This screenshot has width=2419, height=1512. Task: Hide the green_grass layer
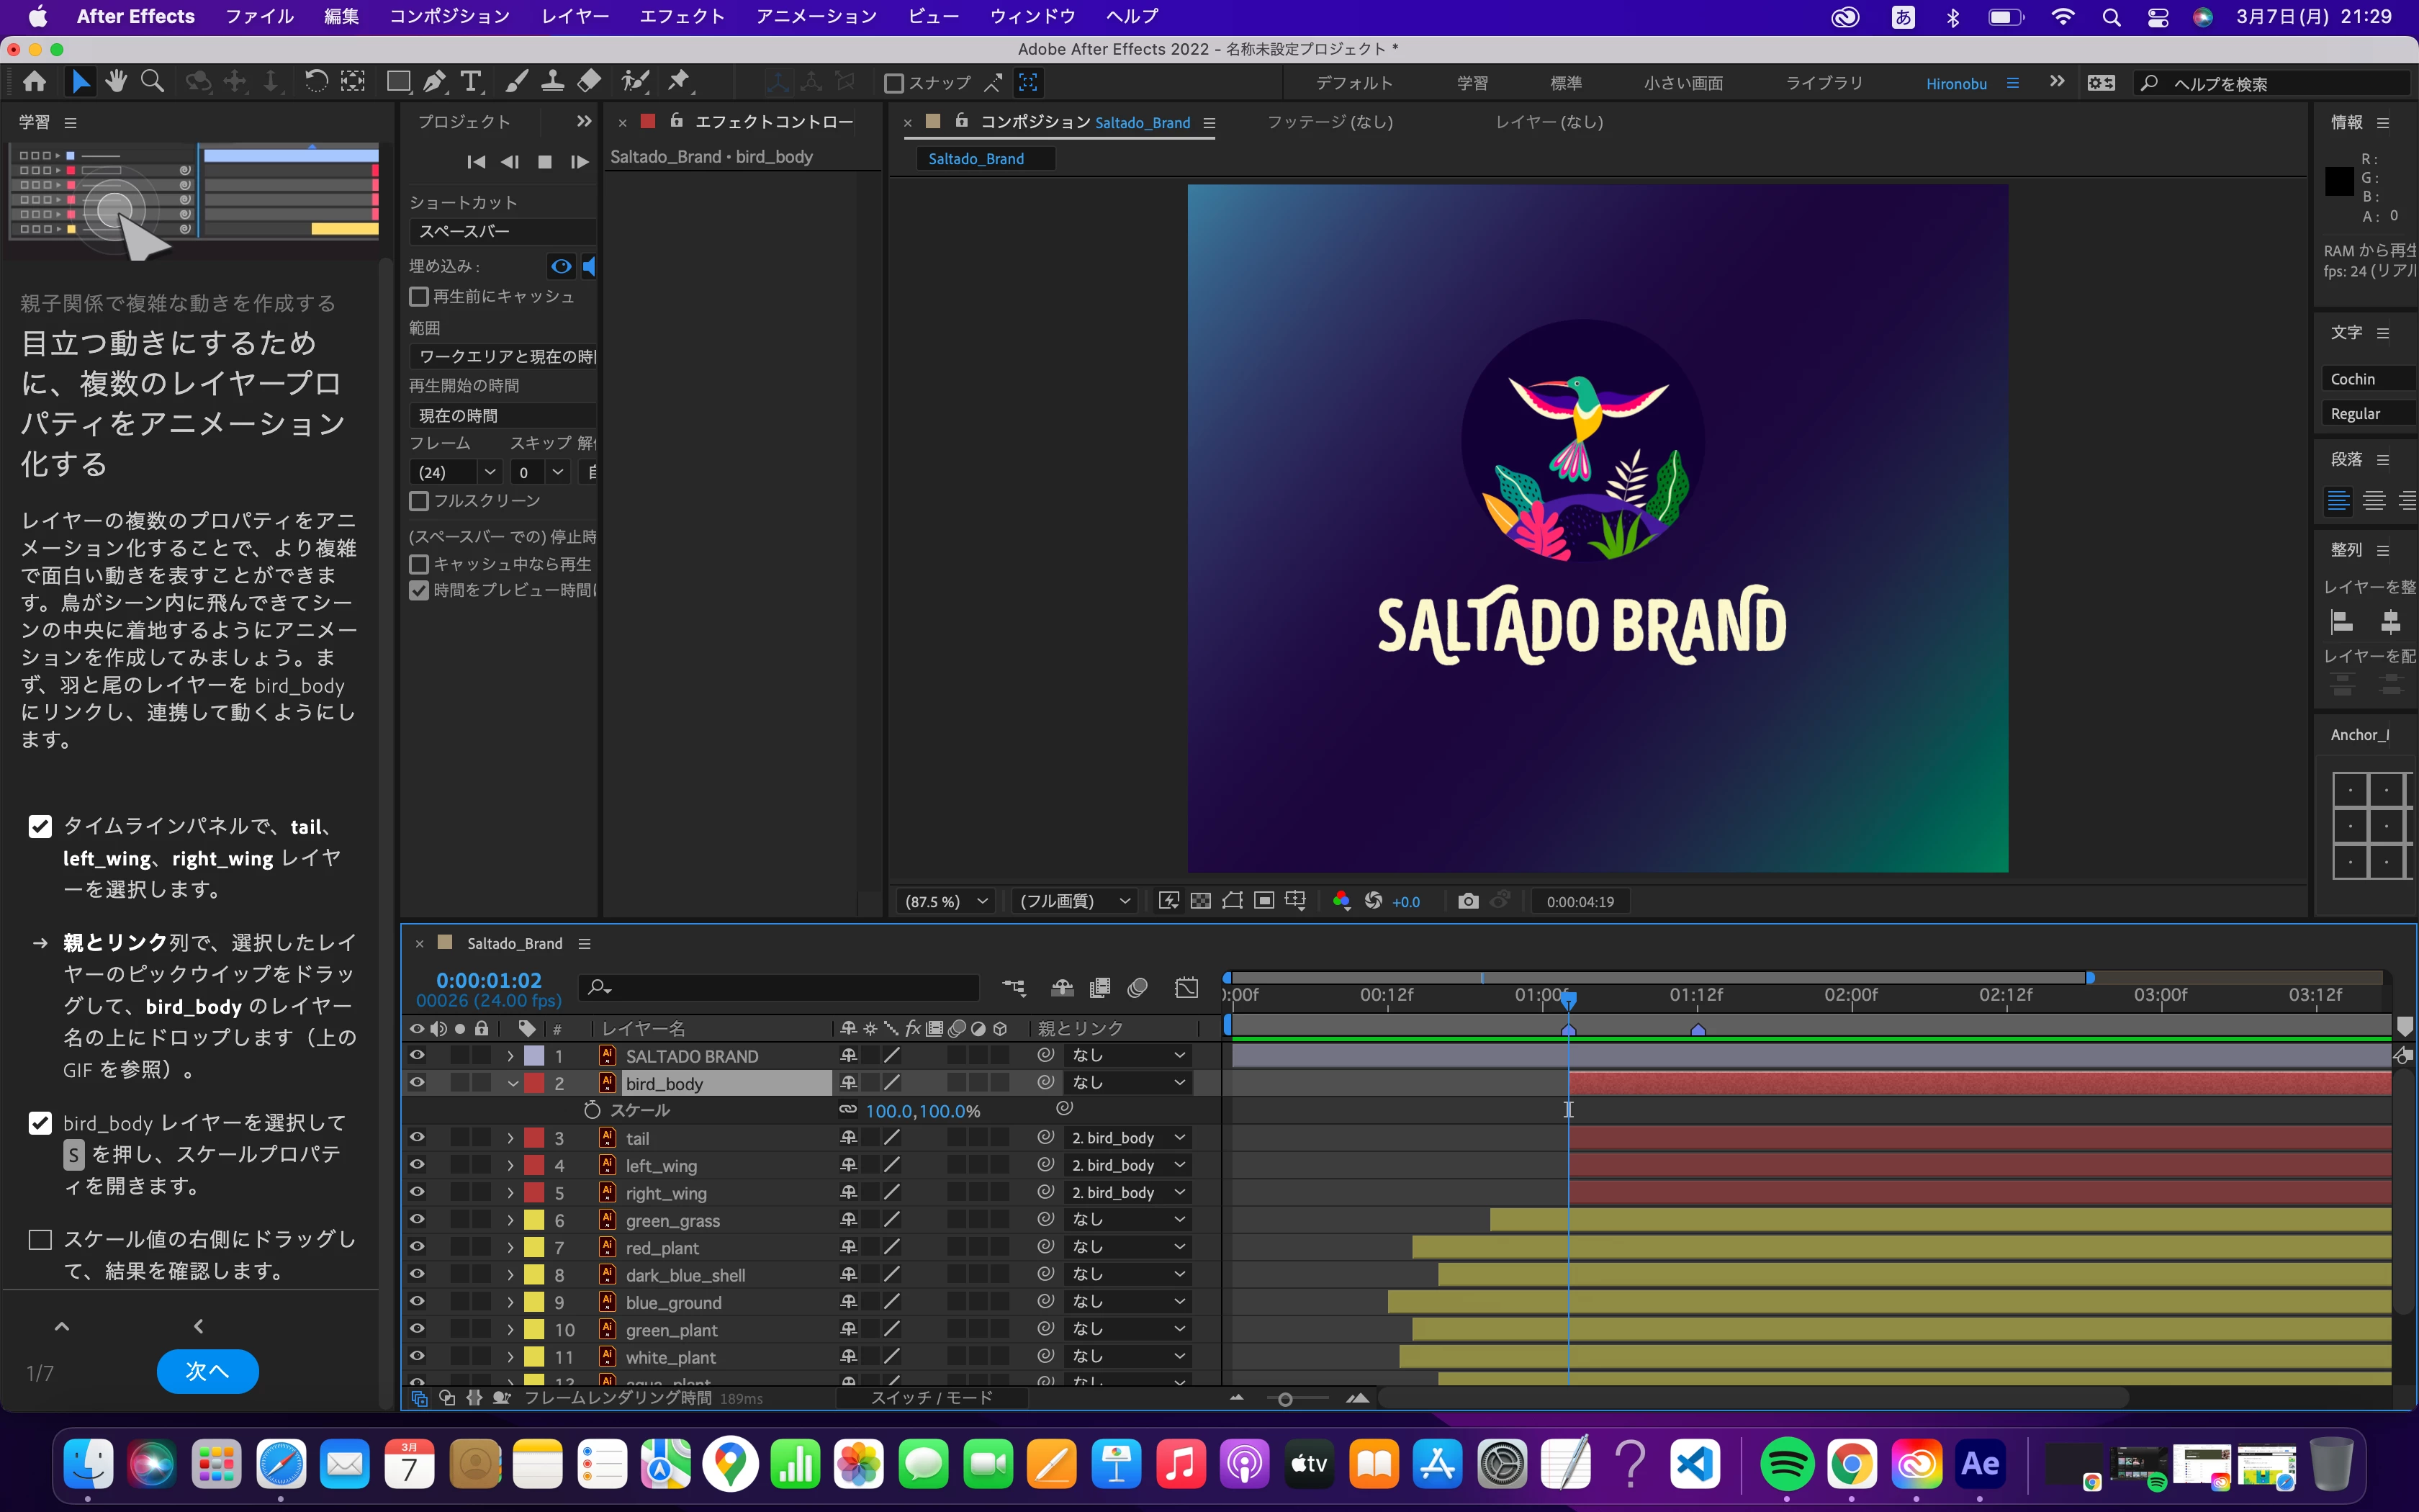coord(417,1220)
